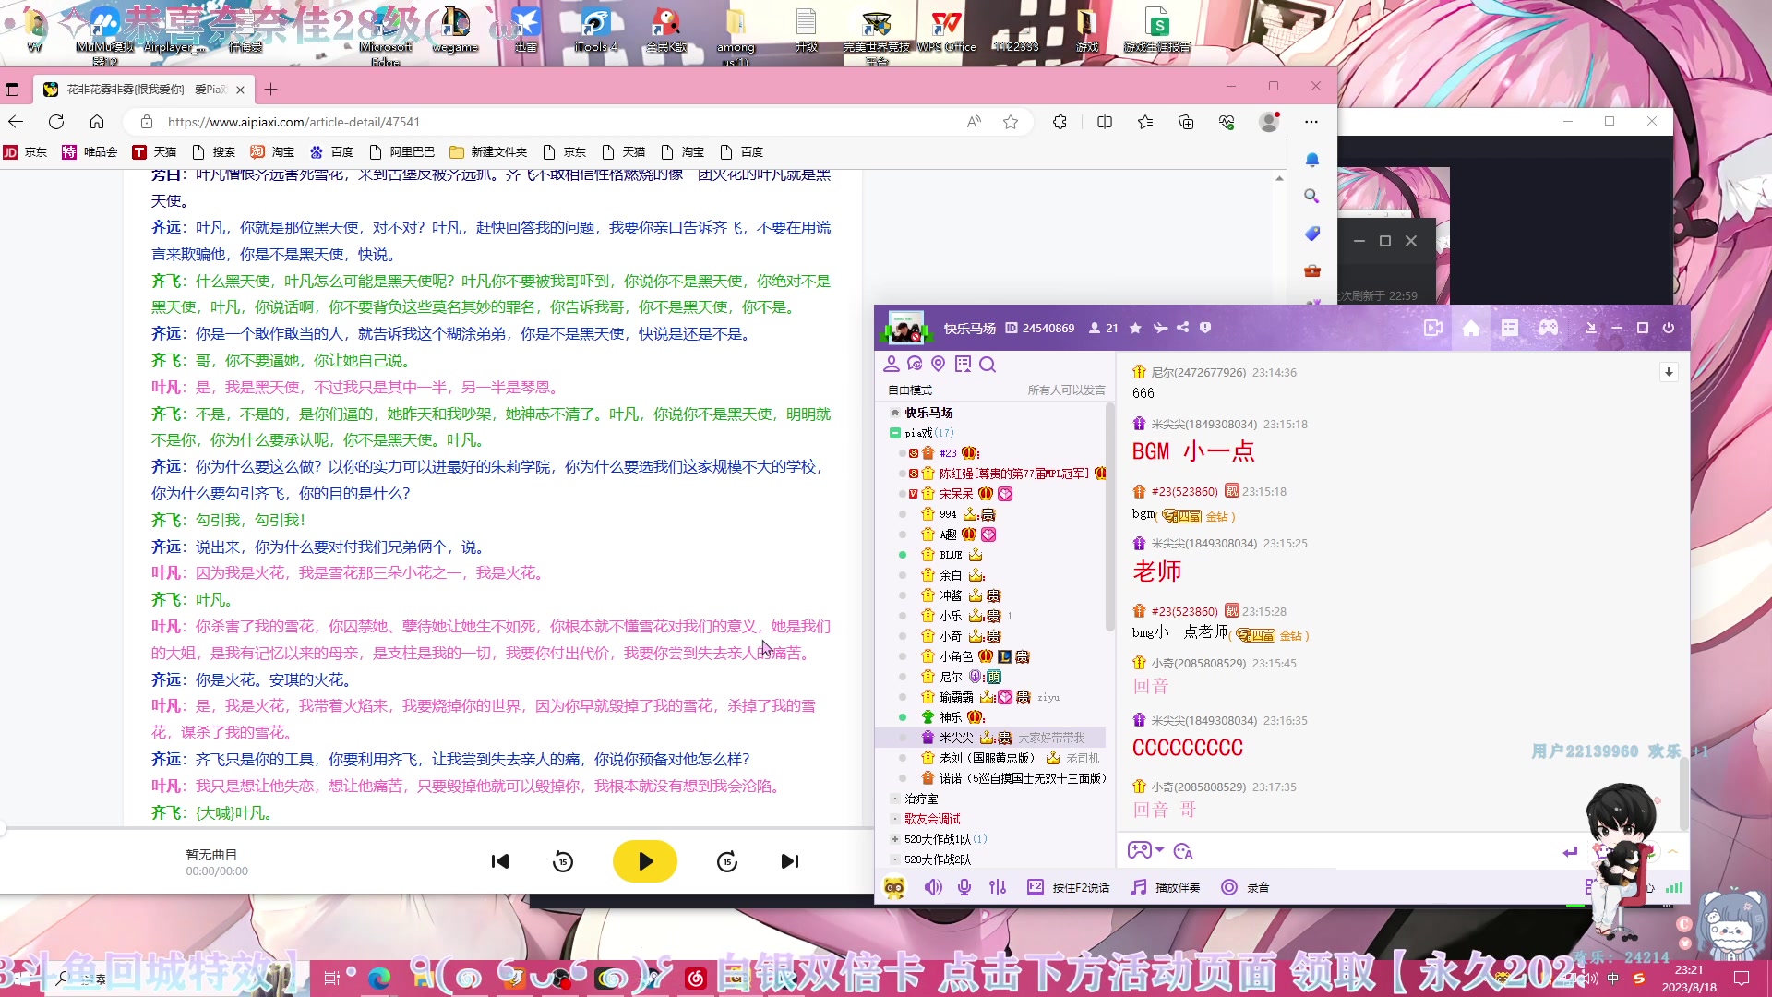Click the YY power exit-channel icon
The height and width of the screenshot is (997, 1772).
click(1669, 329)
